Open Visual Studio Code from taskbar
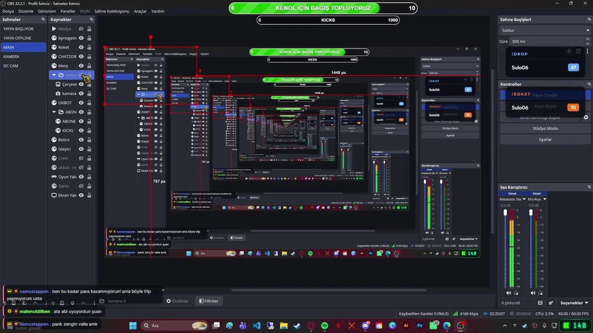 (x=257, y=326)
